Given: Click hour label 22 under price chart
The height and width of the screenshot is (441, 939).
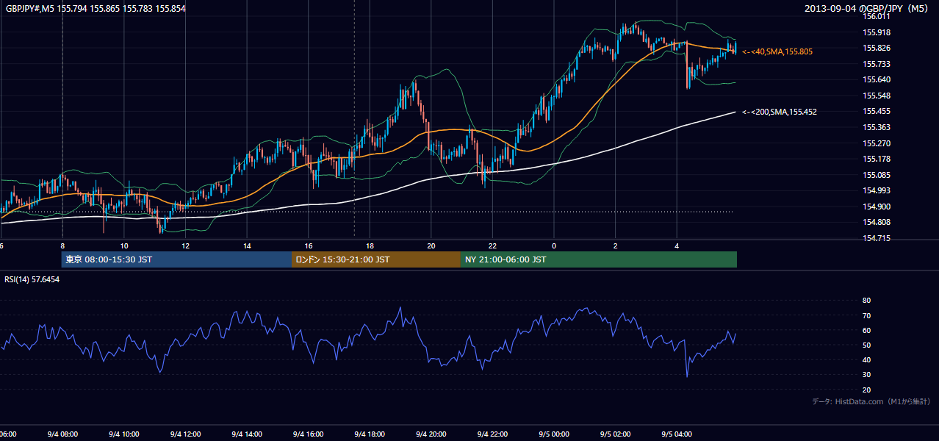Looking at the screenshot, I should tap(492, 245).
